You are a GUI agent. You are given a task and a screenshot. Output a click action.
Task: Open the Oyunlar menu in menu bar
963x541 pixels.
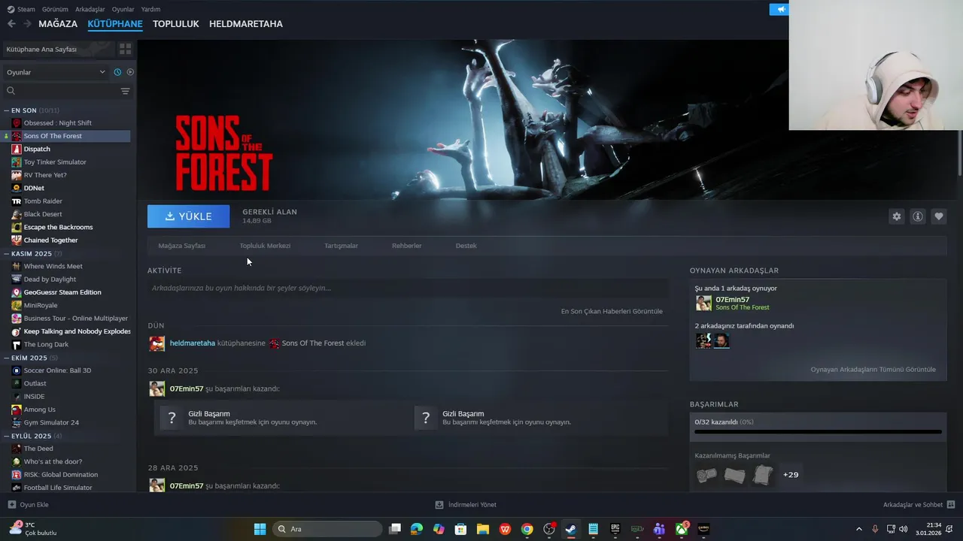click(123, 9)
